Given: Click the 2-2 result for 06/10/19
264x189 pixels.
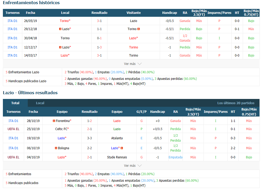Looking at the screenshot, I should [90, 148].
